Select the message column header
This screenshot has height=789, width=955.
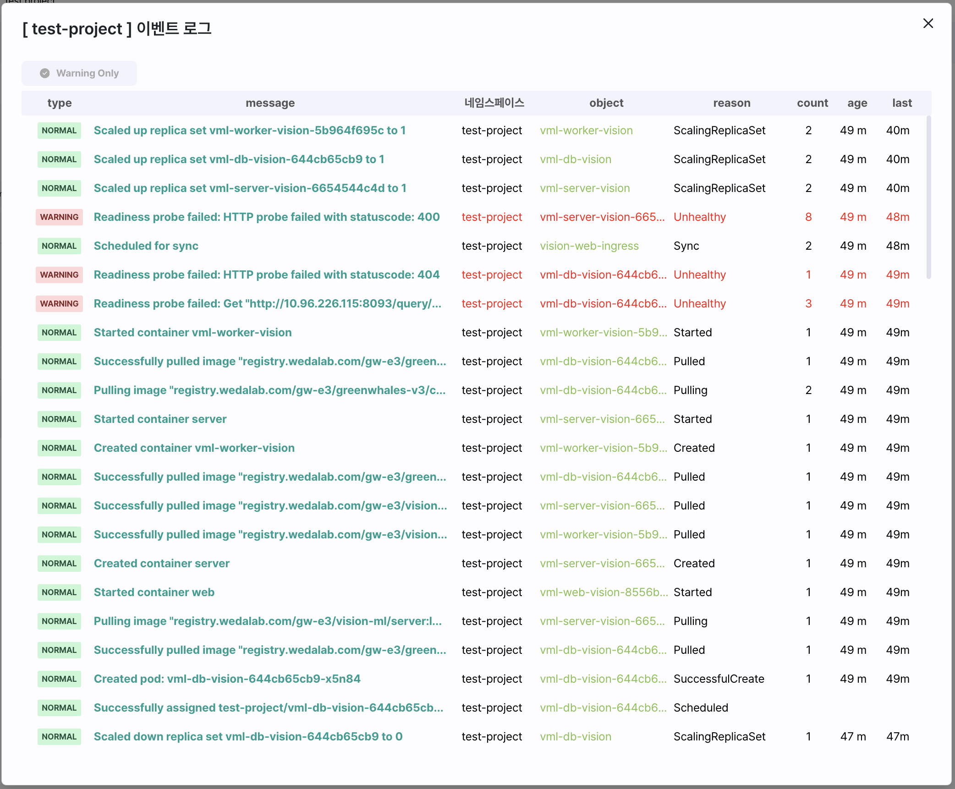click(270, 103)
